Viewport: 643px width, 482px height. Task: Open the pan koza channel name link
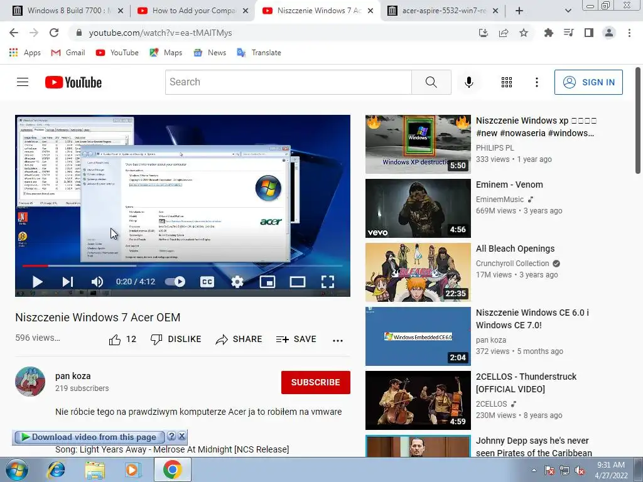click(73, 376)
